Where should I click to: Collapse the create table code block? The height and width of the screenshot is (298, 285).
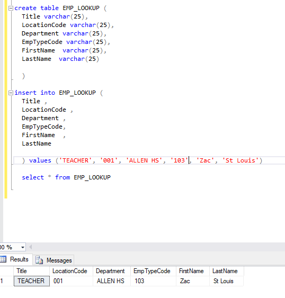coord(11,8)
